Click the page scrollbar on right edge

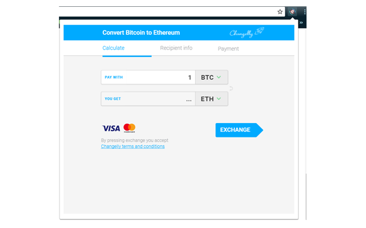coord(306,197)
